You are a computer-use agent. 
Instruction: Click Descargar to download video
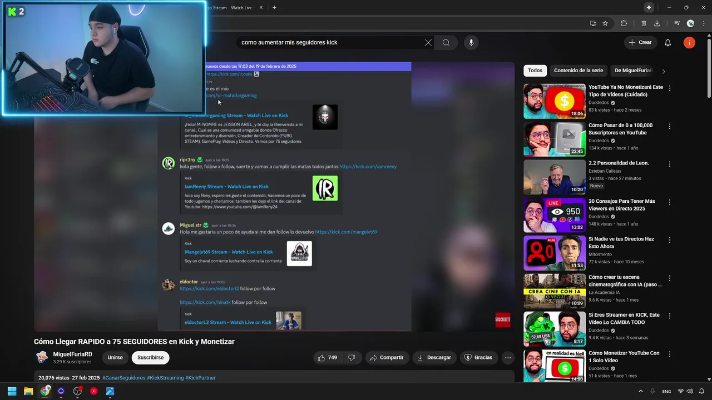tap(434, 358)
